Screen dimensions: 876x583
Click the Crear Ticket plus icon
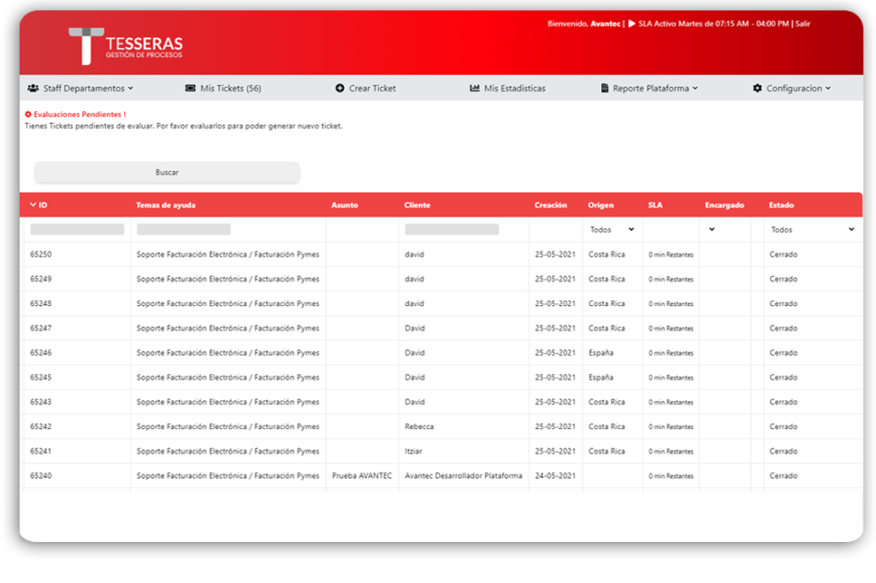coord(340,88)
